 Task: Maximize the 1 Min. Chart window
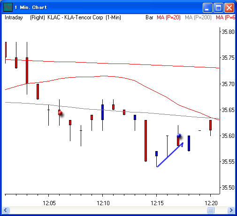pos(218,8)
